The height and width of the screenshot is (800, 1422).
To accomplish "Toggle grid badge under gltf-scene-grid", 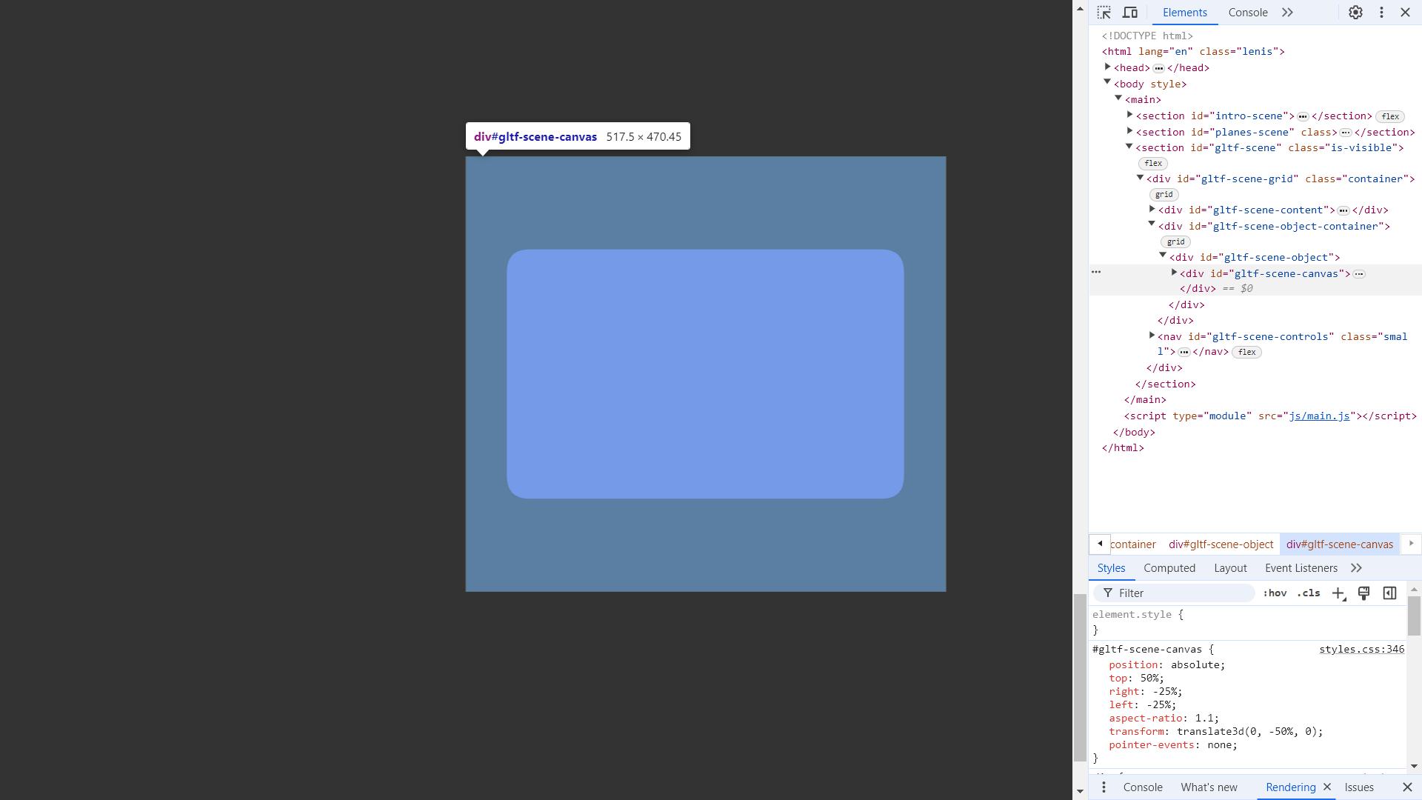I will 1164,195.
